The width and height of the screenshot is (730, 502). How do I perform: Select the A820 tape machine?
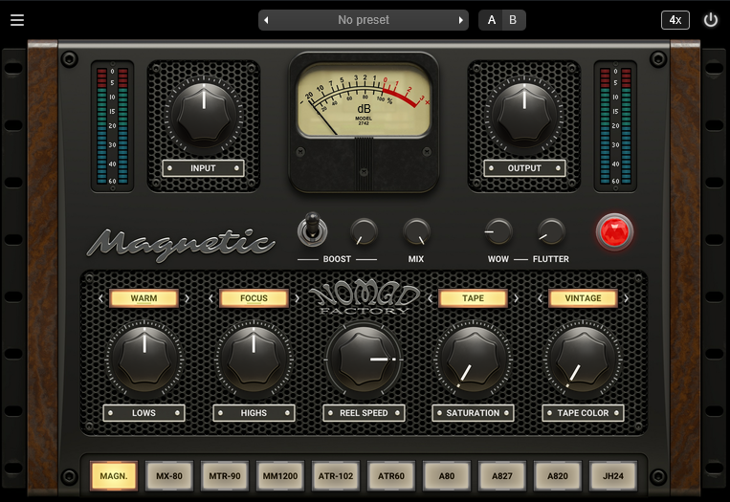point(557,476)
